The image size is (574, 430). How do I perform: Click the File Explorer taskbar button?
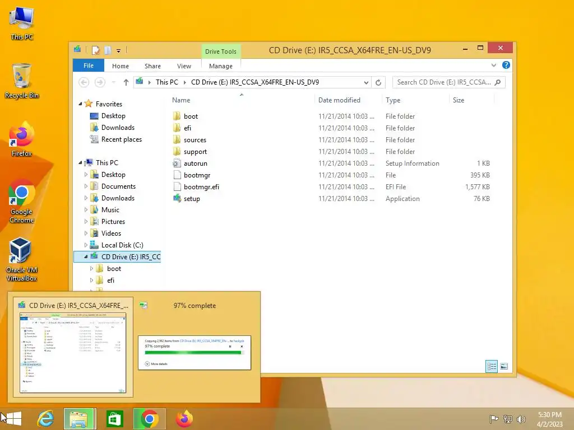(x=80, y=419)
